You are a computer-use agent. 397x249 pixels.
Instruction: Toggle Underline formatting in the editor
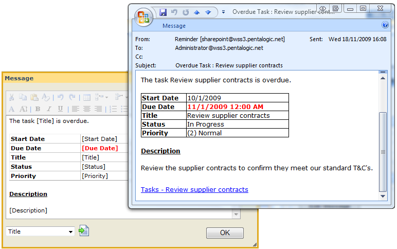[x=60, y=109]
